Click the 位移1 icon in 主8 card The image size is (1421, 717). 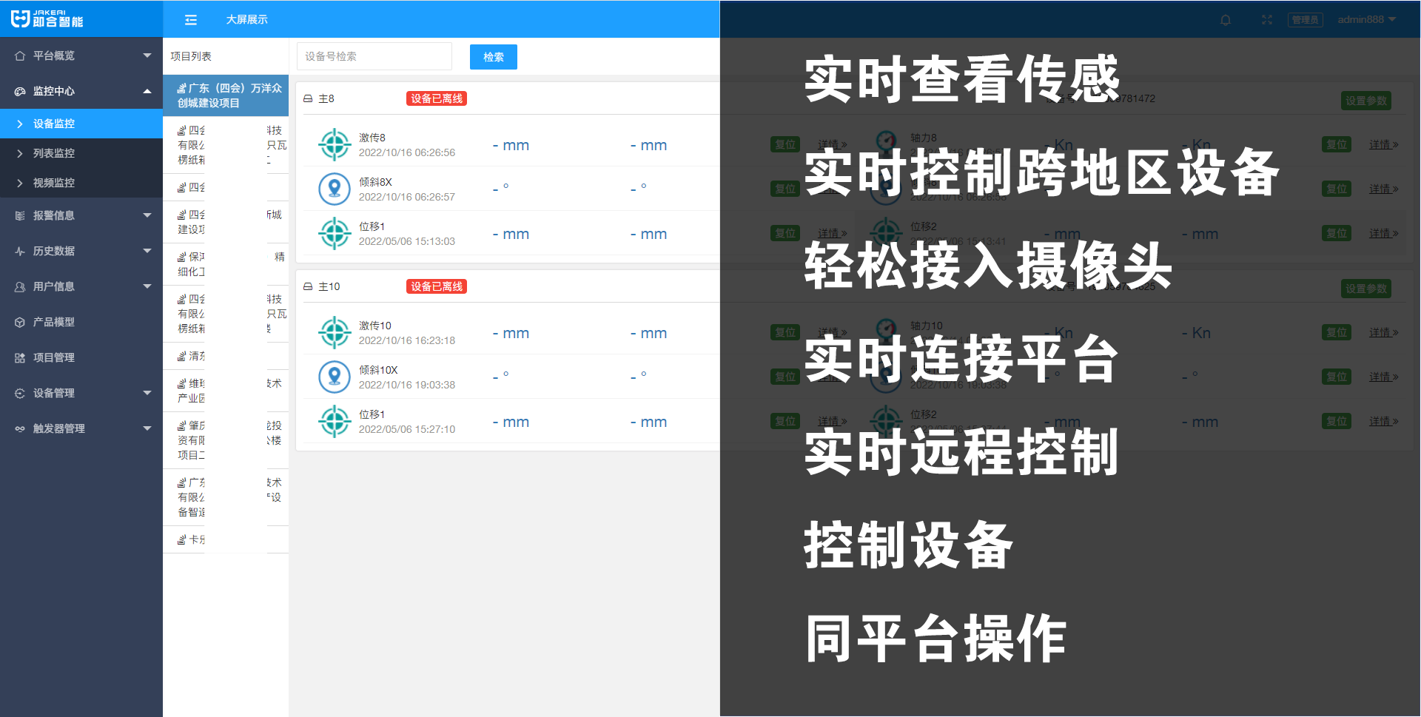tap(335, 233)
